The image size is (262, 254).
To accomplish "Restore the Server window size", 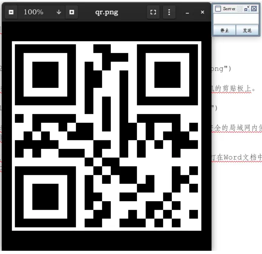I will [247, 8].
